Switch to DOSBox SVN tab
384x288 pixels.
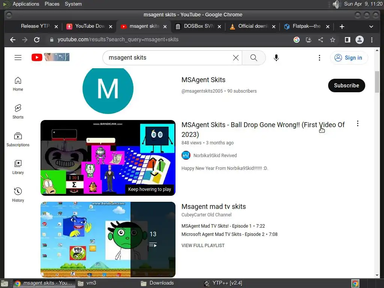tap(198, 26)
